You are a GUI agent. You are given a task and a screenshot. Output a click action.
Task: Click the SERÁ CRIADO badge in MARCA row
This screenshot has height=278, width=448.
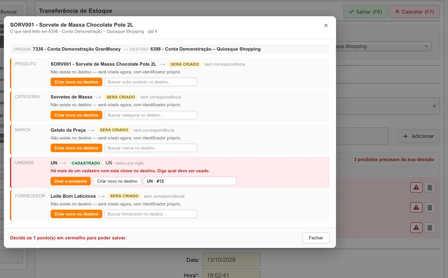click(x=114, y=130)
